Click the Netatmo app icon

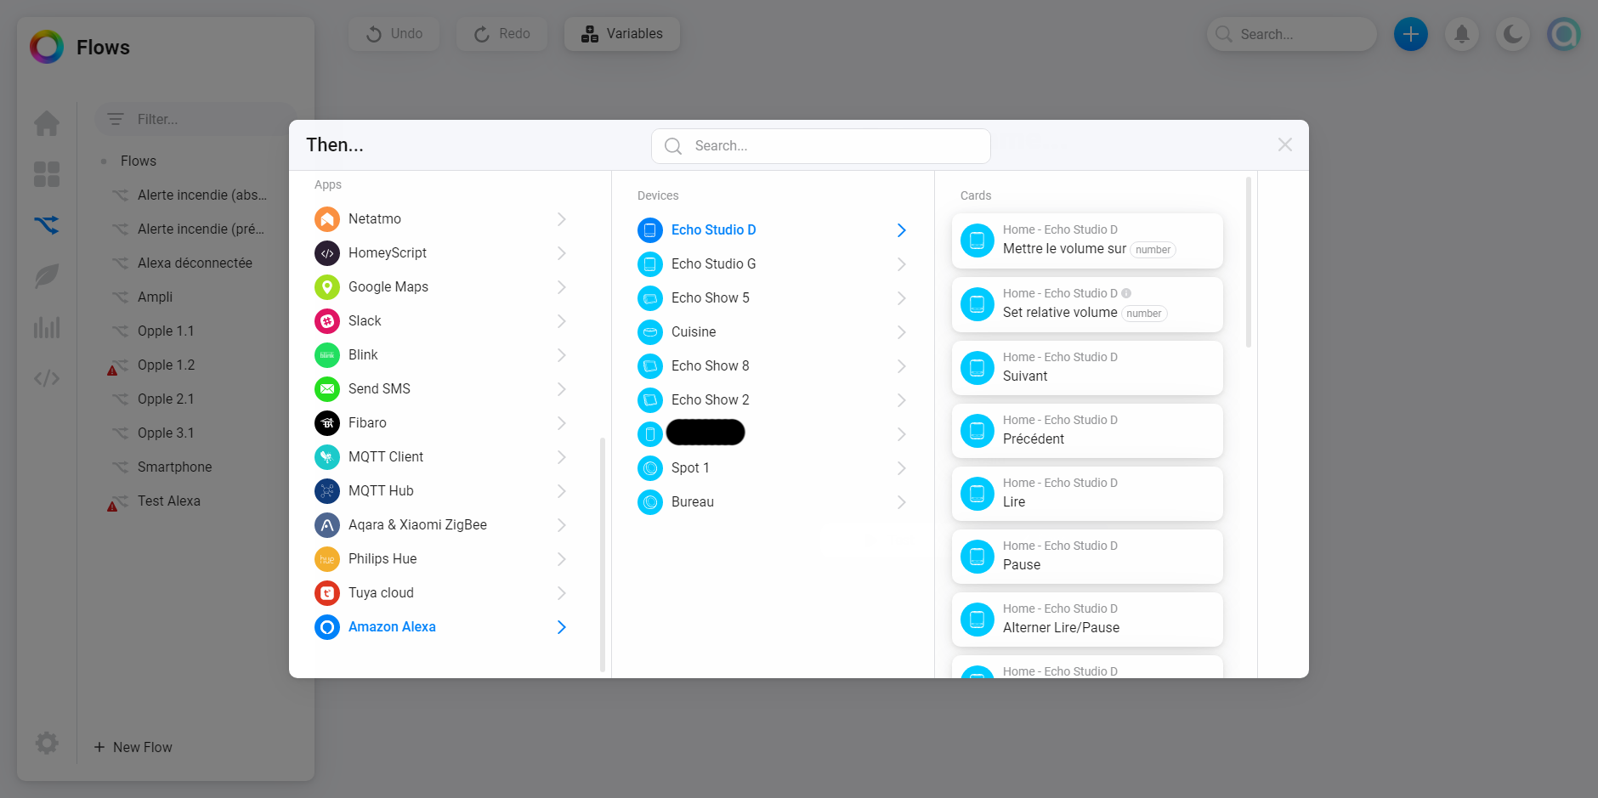pos(327,219)
